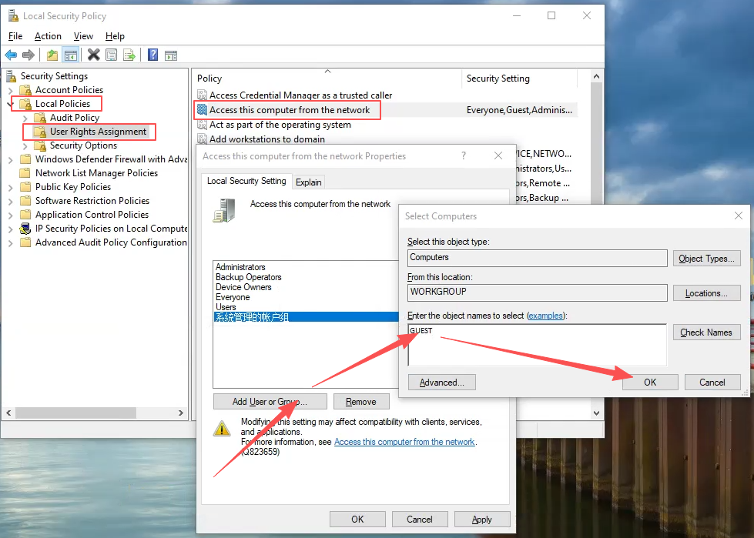This screenshot has width=754, height=538.
Task: Click the Export List toolbar icon
Action: (129, 55)
